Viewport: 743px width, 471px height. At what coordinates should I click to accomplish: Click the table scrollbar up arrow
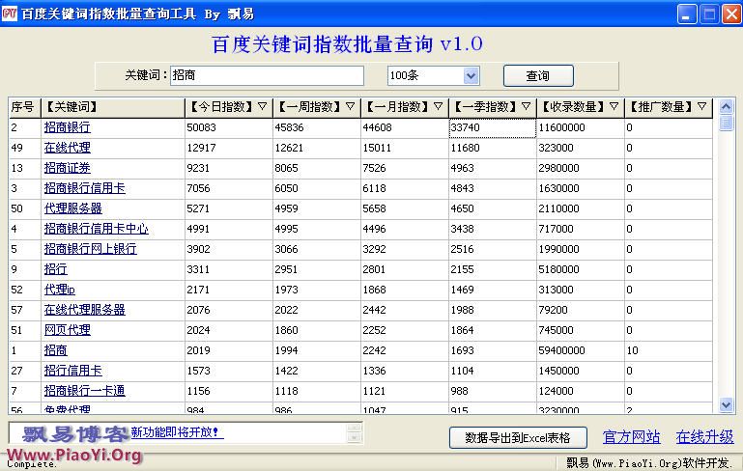coord(727,106)
